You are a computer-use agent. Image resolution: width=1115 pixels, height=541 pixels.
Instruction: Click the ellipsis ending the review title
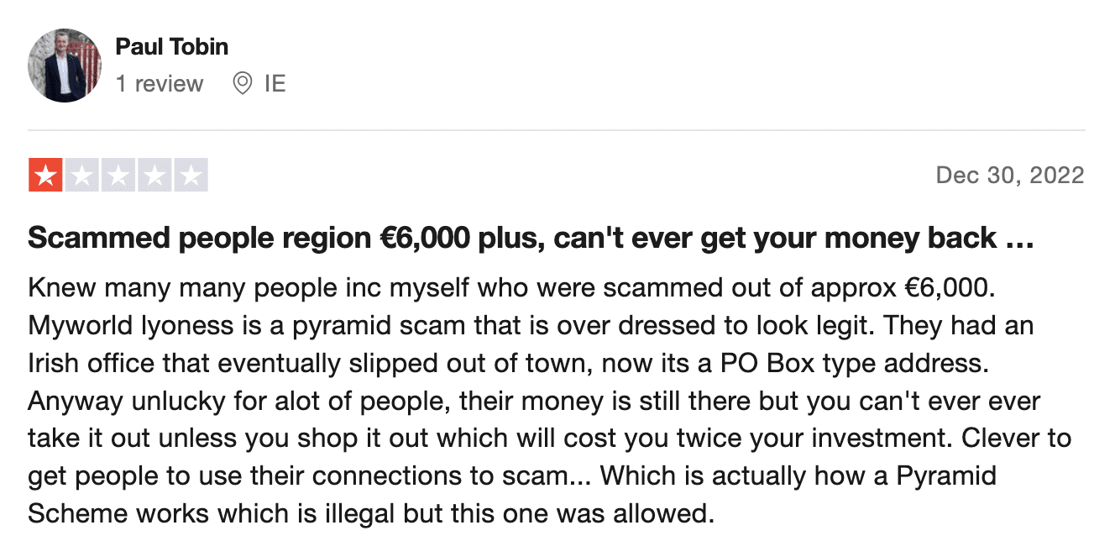1019,242
